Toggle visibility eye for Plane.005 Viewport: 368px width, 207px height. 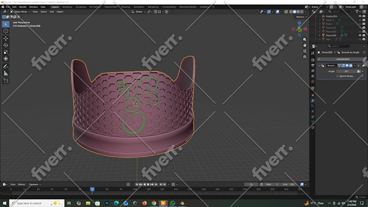pyautogui.click(x=360, y=35)
